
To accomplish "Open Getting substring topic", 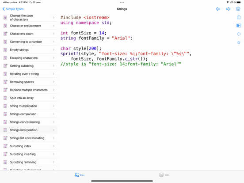I will [29, 66].
